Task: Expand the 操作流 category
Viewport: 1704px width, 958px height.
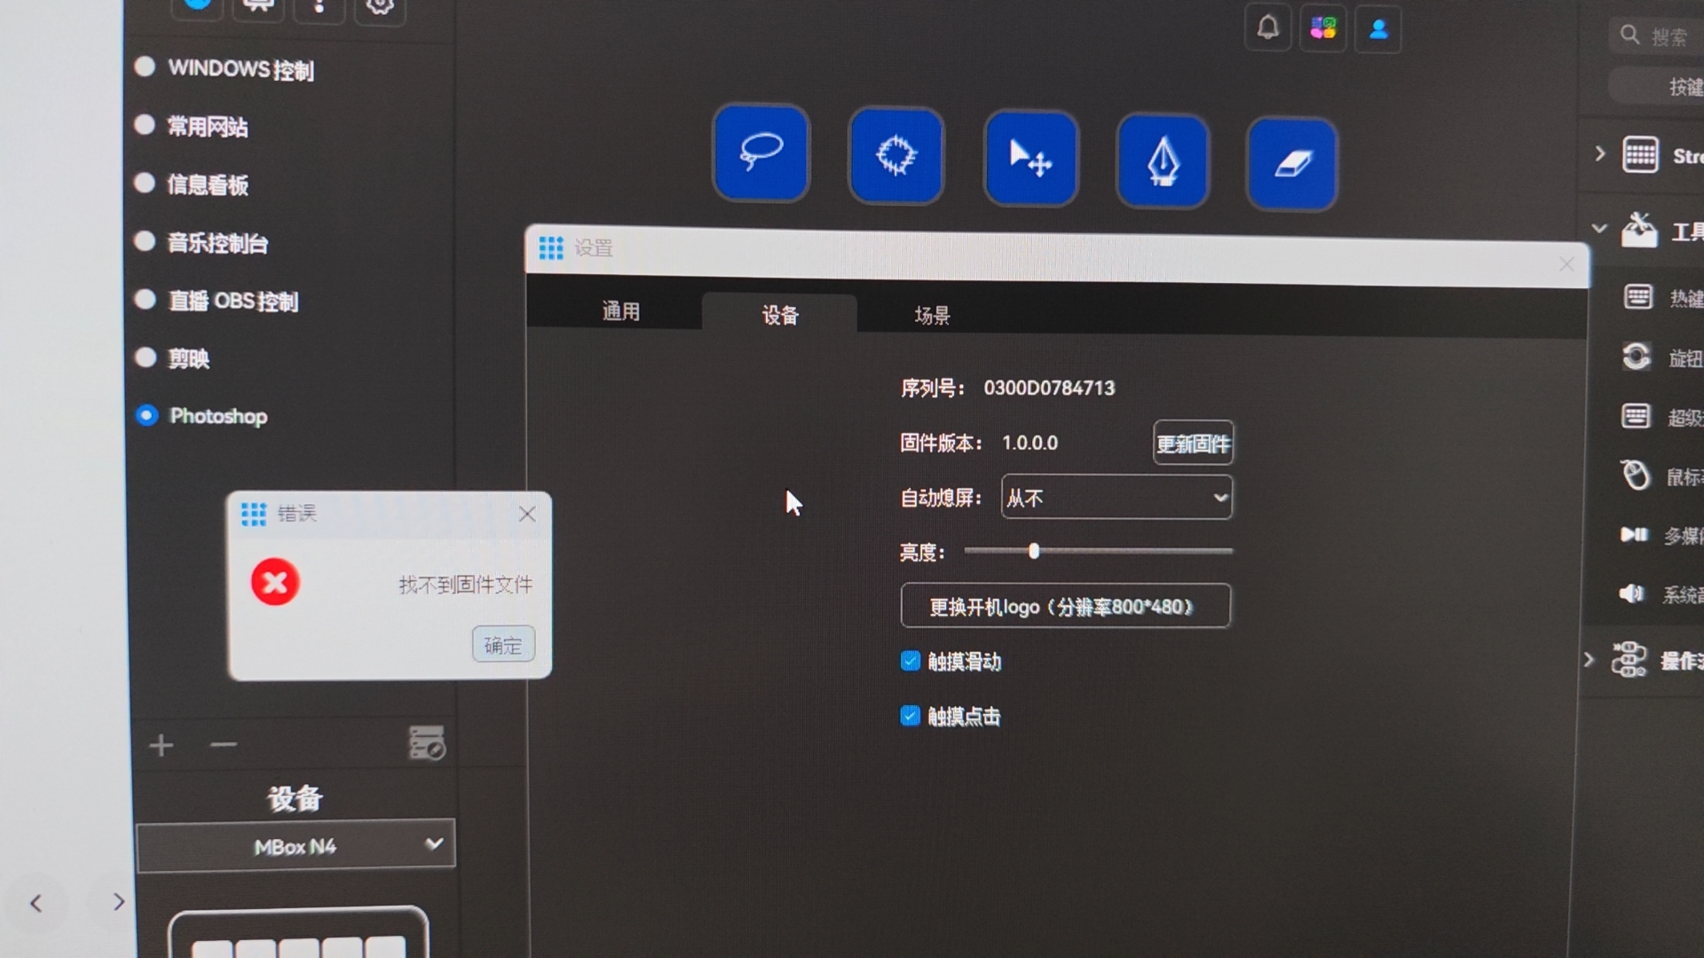Action: point(1589,660)
